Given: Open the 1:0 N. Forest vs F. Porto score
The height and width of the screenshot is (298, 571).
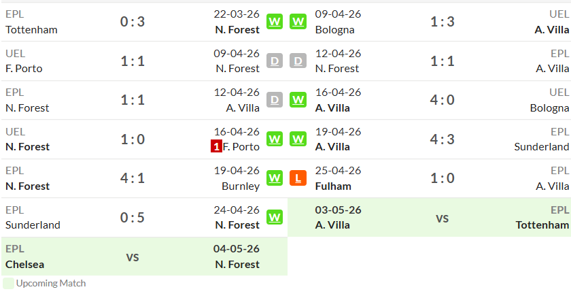Looking at the screenshot, I should [133, 139].
